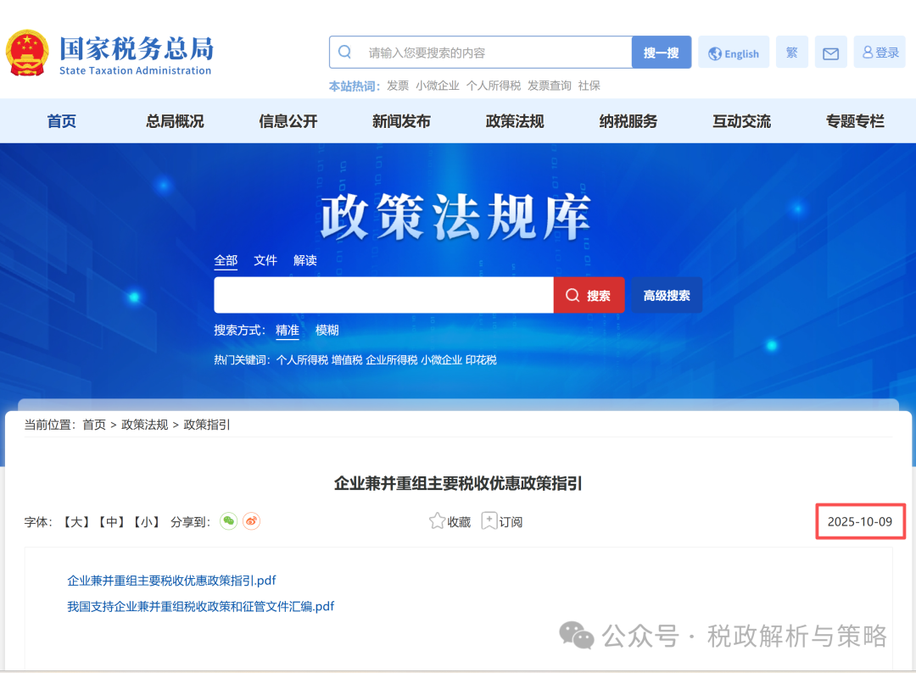Select 精准 exact search mode
916x673 pixels.
(288, 331)
